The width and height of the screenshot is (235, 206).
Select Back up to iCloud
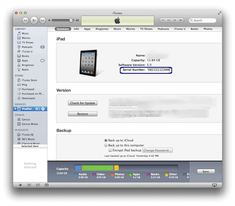click(x=106, y=140)
